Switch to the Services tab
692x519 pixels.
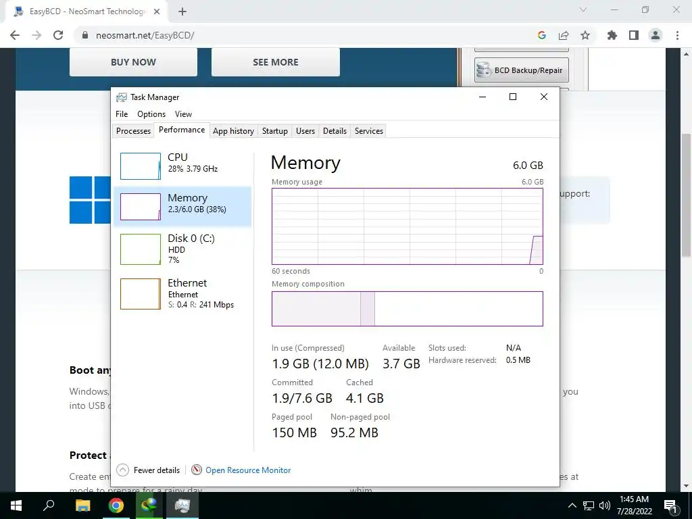point(368,130)
